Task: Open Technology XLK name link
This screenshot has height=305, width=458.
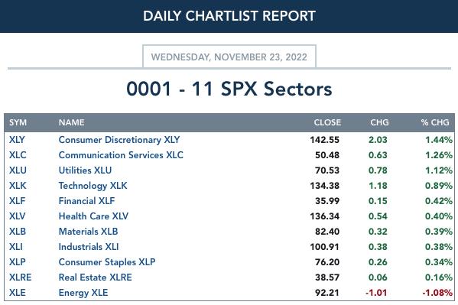Action: pyautogui.click(x=93, y=186)
